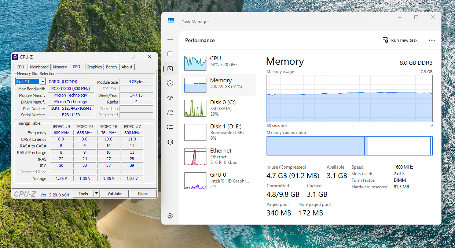Click Memory composition bar
The image size is (455, 248).
349,146
